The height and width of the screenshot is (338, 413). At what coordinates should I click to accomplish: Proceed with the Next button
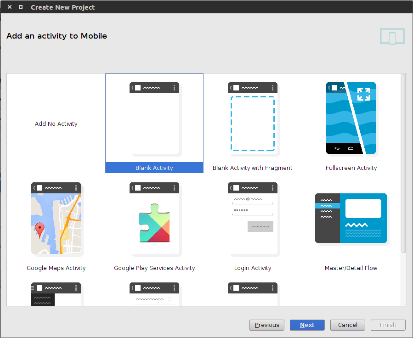click(307, 325)
